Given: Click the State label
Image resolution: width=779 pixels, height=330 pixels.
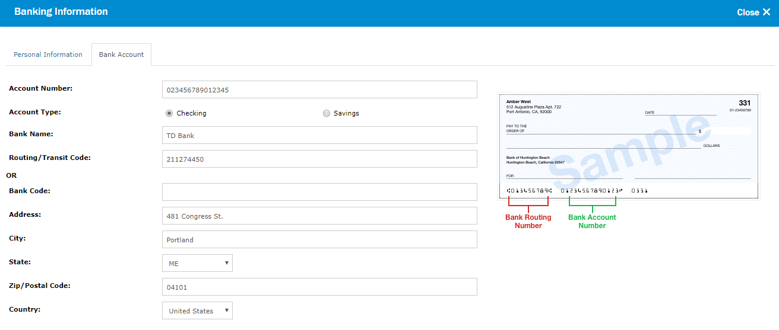Looking at the screenshot, I should [x=20, y=262].
